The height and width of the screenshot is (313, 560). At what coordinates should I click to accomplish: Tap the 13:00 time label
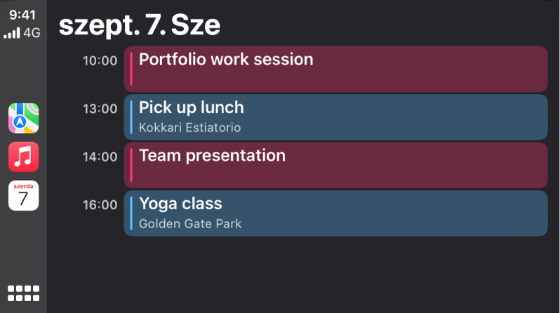tap(100, 109)
